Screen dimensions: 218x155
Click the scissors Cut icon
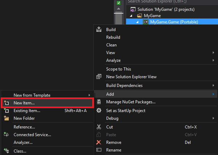pyautogui.click(x=99, y=127)
